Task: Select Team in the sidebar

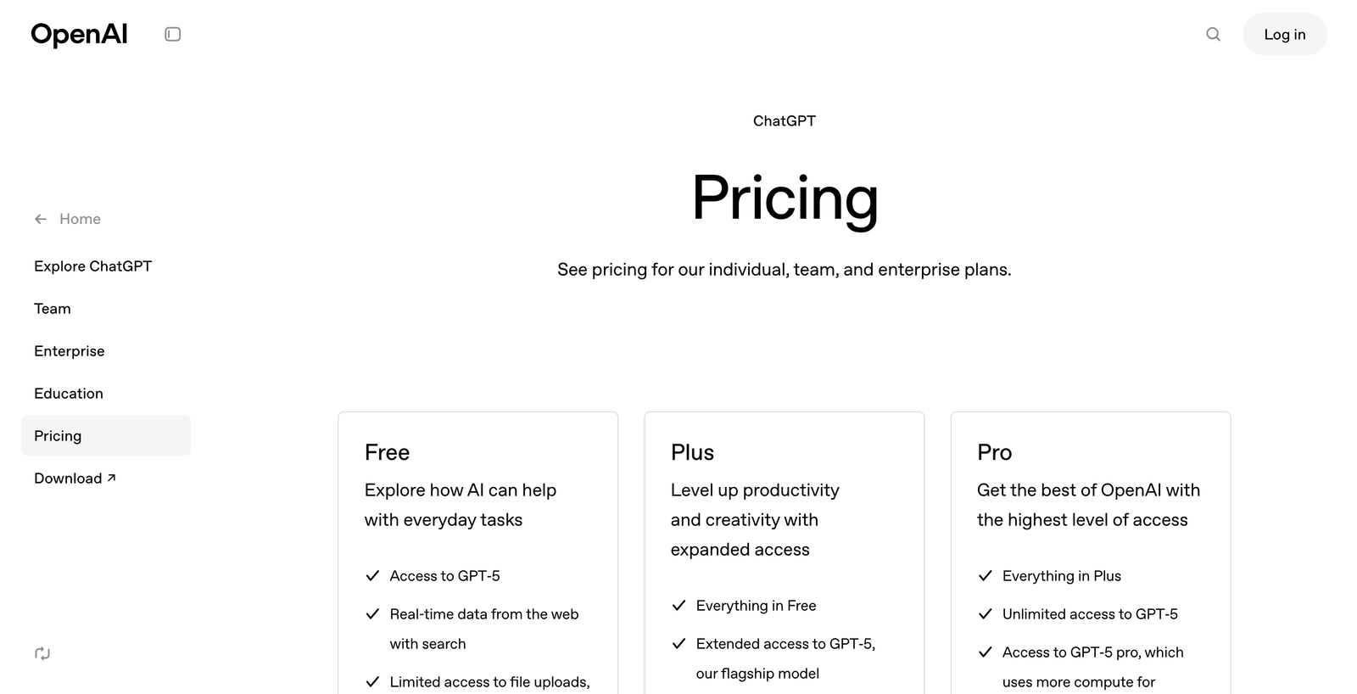Action: [x=53, y=309]
